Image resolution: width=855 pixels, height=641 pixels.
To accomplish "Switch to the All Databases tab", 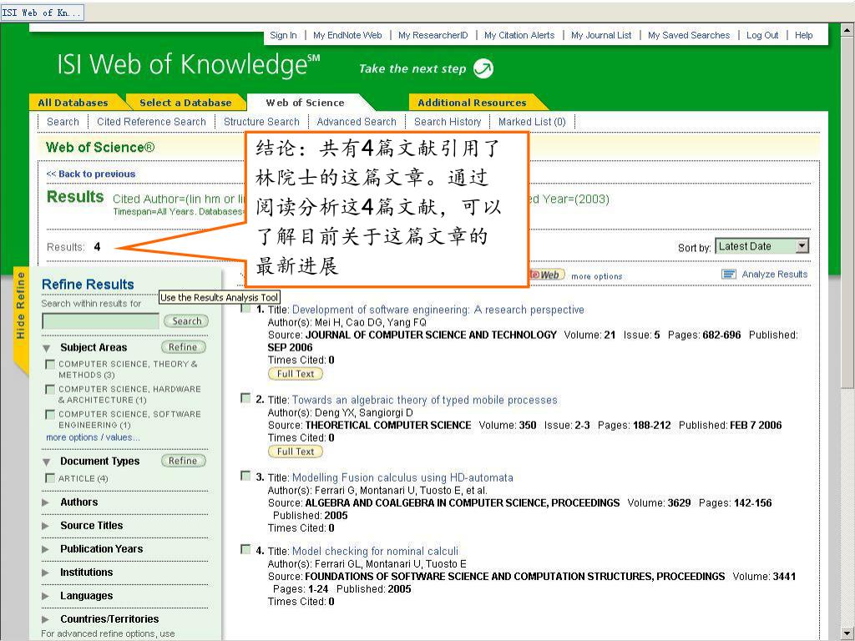I will point(73,103).
